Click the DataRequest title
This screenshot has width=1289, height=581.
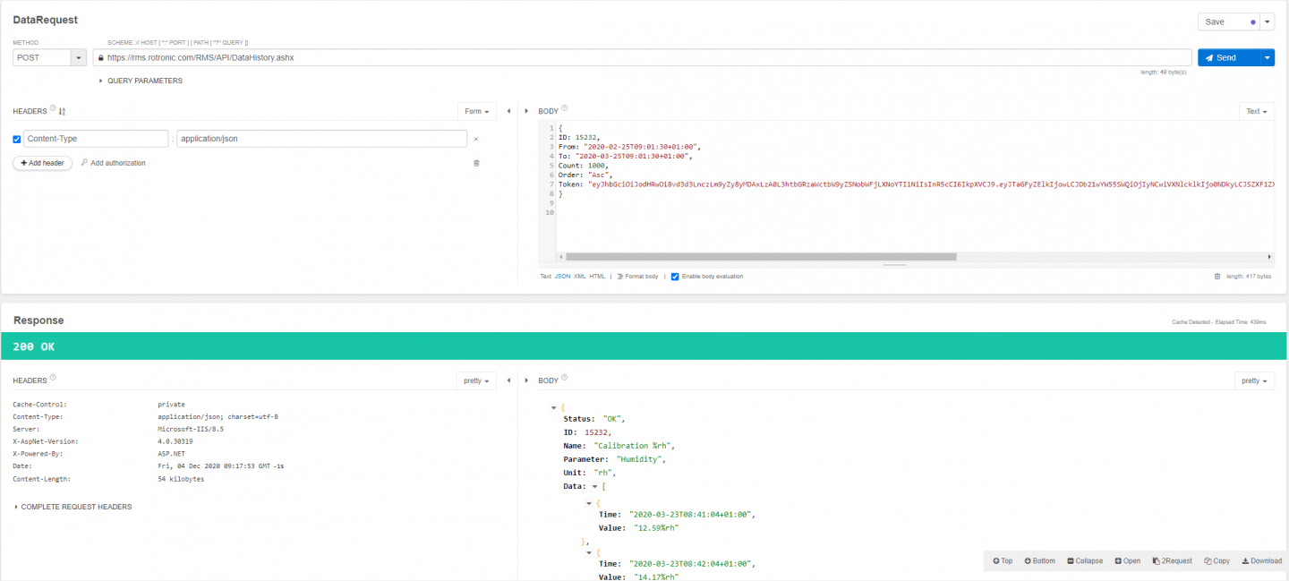pyautogui.click(x=45, y=20)
